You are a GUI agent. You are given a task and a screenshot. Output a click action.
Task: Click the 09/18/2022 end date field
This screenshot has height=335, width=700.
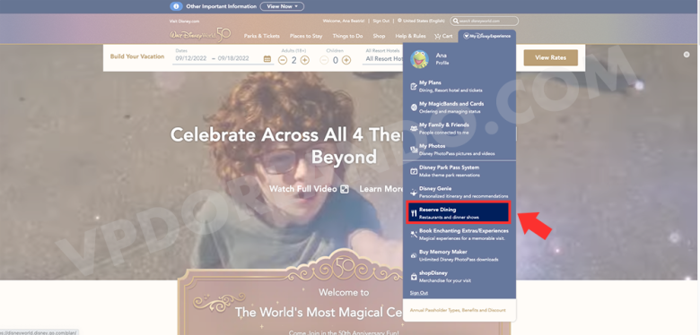click(233, 58)
